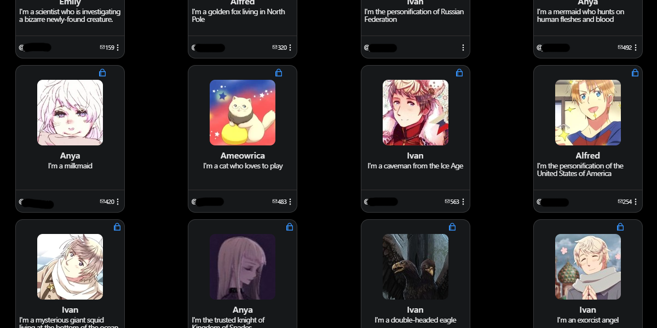Click the lock icon on the exorcist angel card
Image resolution: width=657 pixels, height=328 pixels.
coord(620,226)
